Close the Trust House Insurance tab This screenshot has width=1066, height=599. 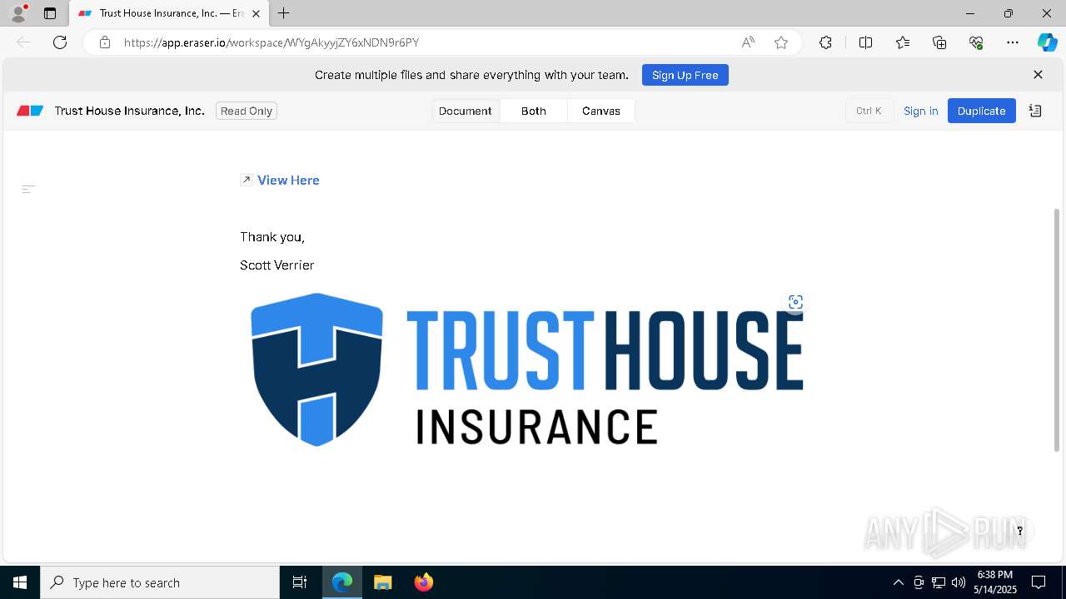256,13
